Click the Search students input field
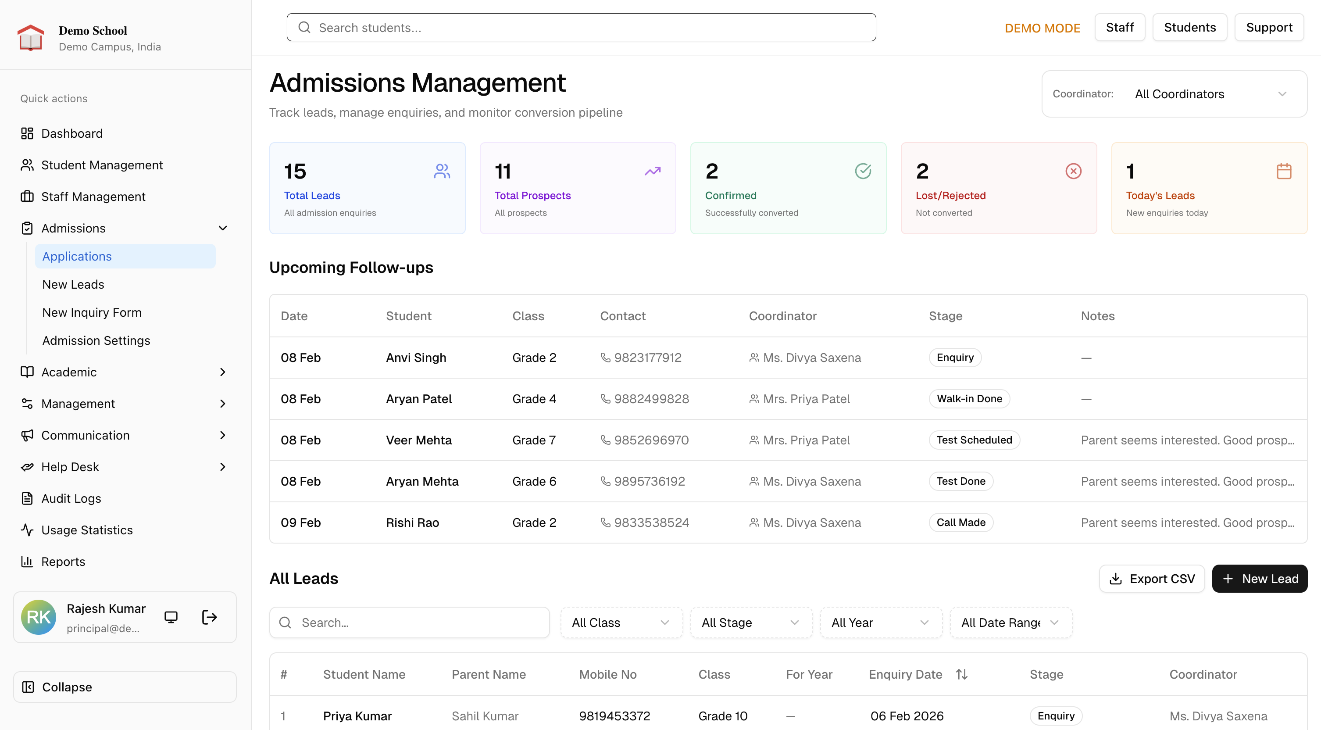The height and width of the screenshot is (730, 1321). [581, 28]
